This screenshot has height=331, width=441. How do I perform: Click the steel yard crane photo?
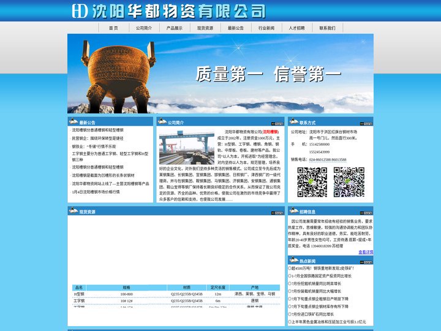[187, 147]
